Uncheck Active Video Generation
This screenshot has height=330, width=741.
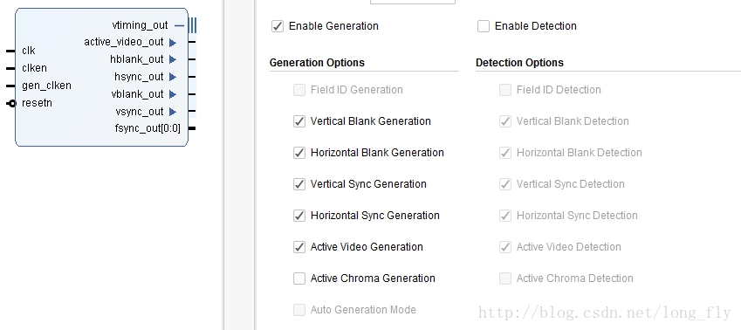[299, 247]
